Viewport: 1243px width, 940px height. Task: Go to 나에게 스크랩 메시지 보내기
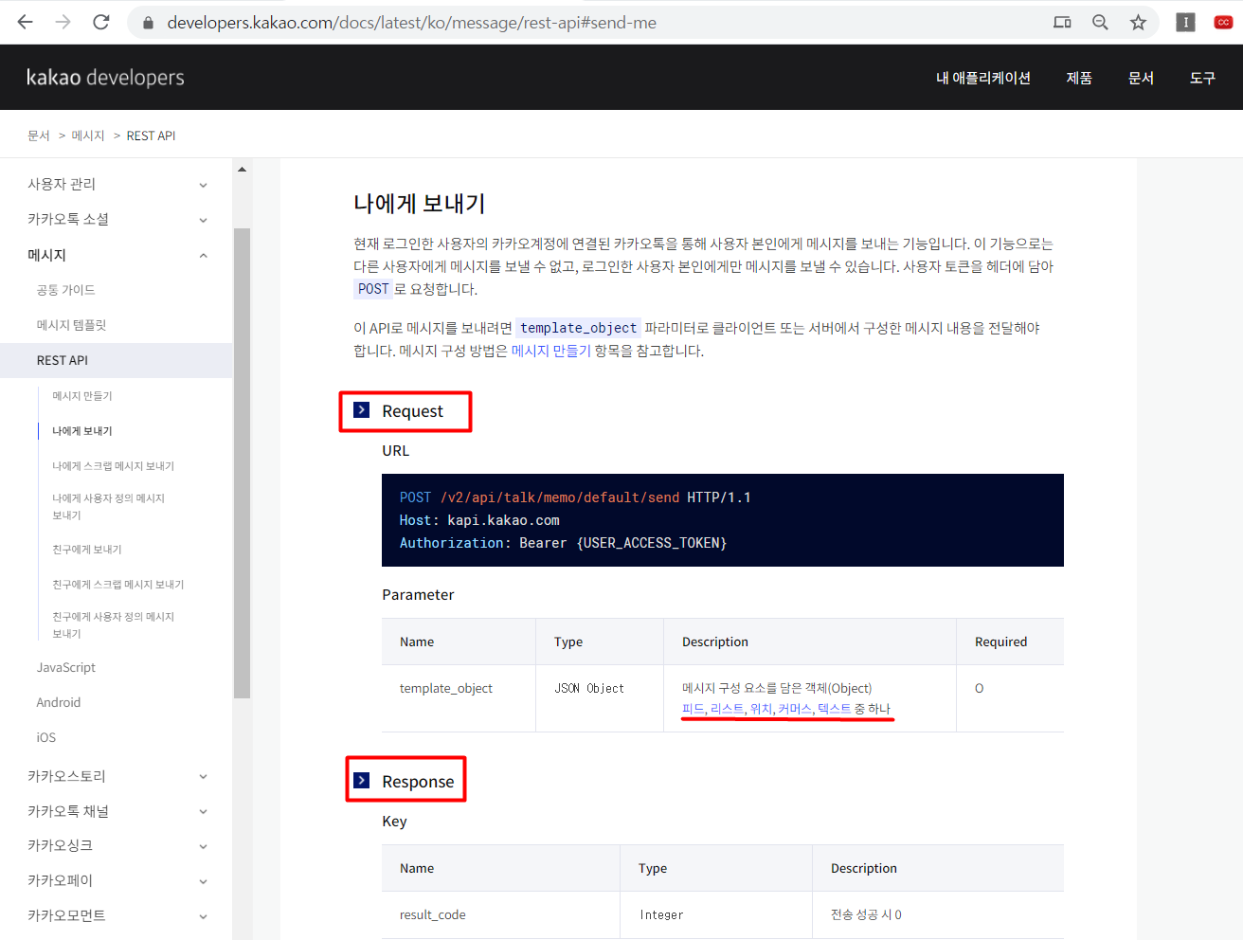tap(114, 466)
